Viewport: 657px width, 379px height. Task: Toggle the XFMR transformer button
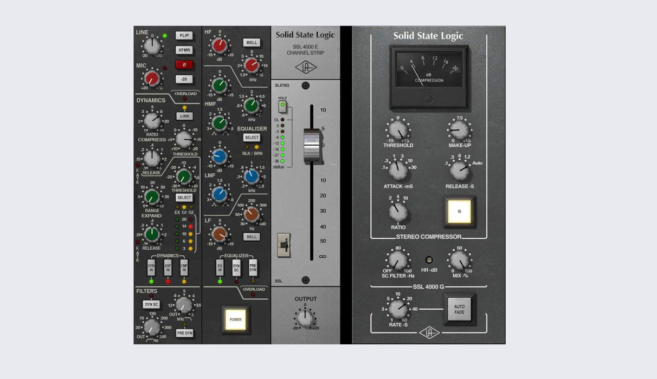[x=184, y=50]
